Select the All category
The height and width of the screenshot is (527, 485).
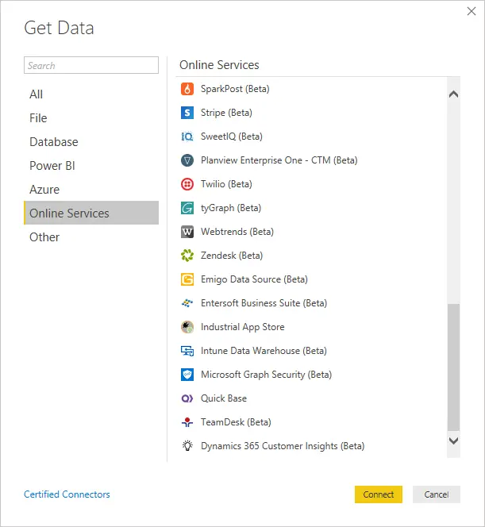[91, 94]
